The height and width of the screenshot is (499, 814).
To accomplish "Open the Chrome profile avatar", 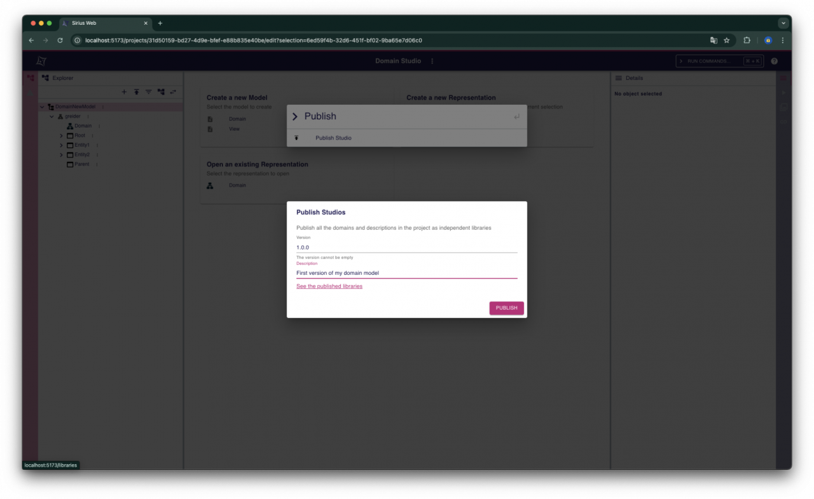I will 768,40.
